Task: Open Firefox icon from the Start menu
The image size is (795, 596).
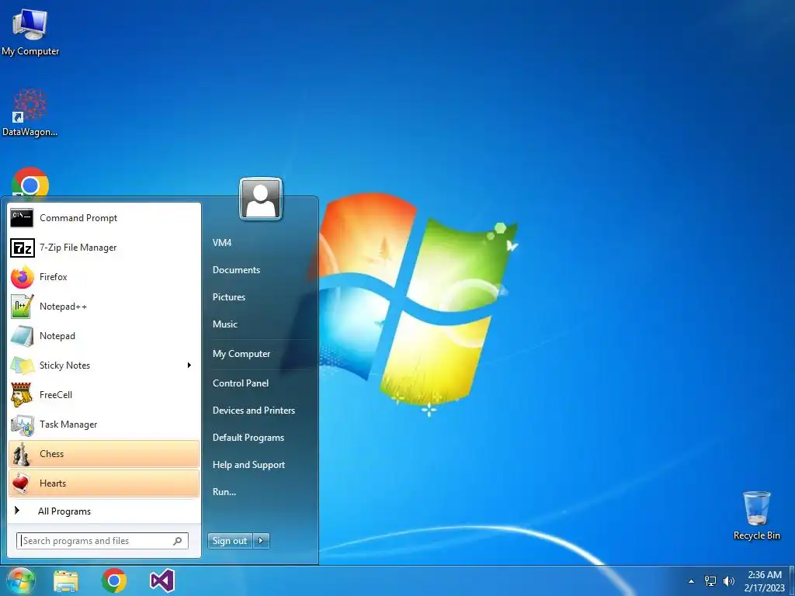Action: pyautogui.click(x=22, y=277)
